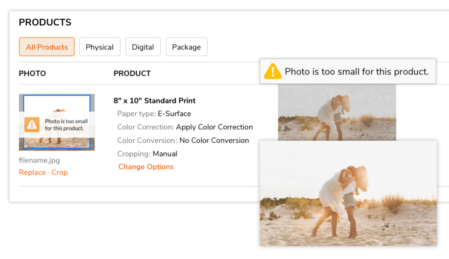Image resolution: width=449 pixels, height=259 pixels.
Task: Click the Paper type E-Surface option
Action: coord(175,114)
